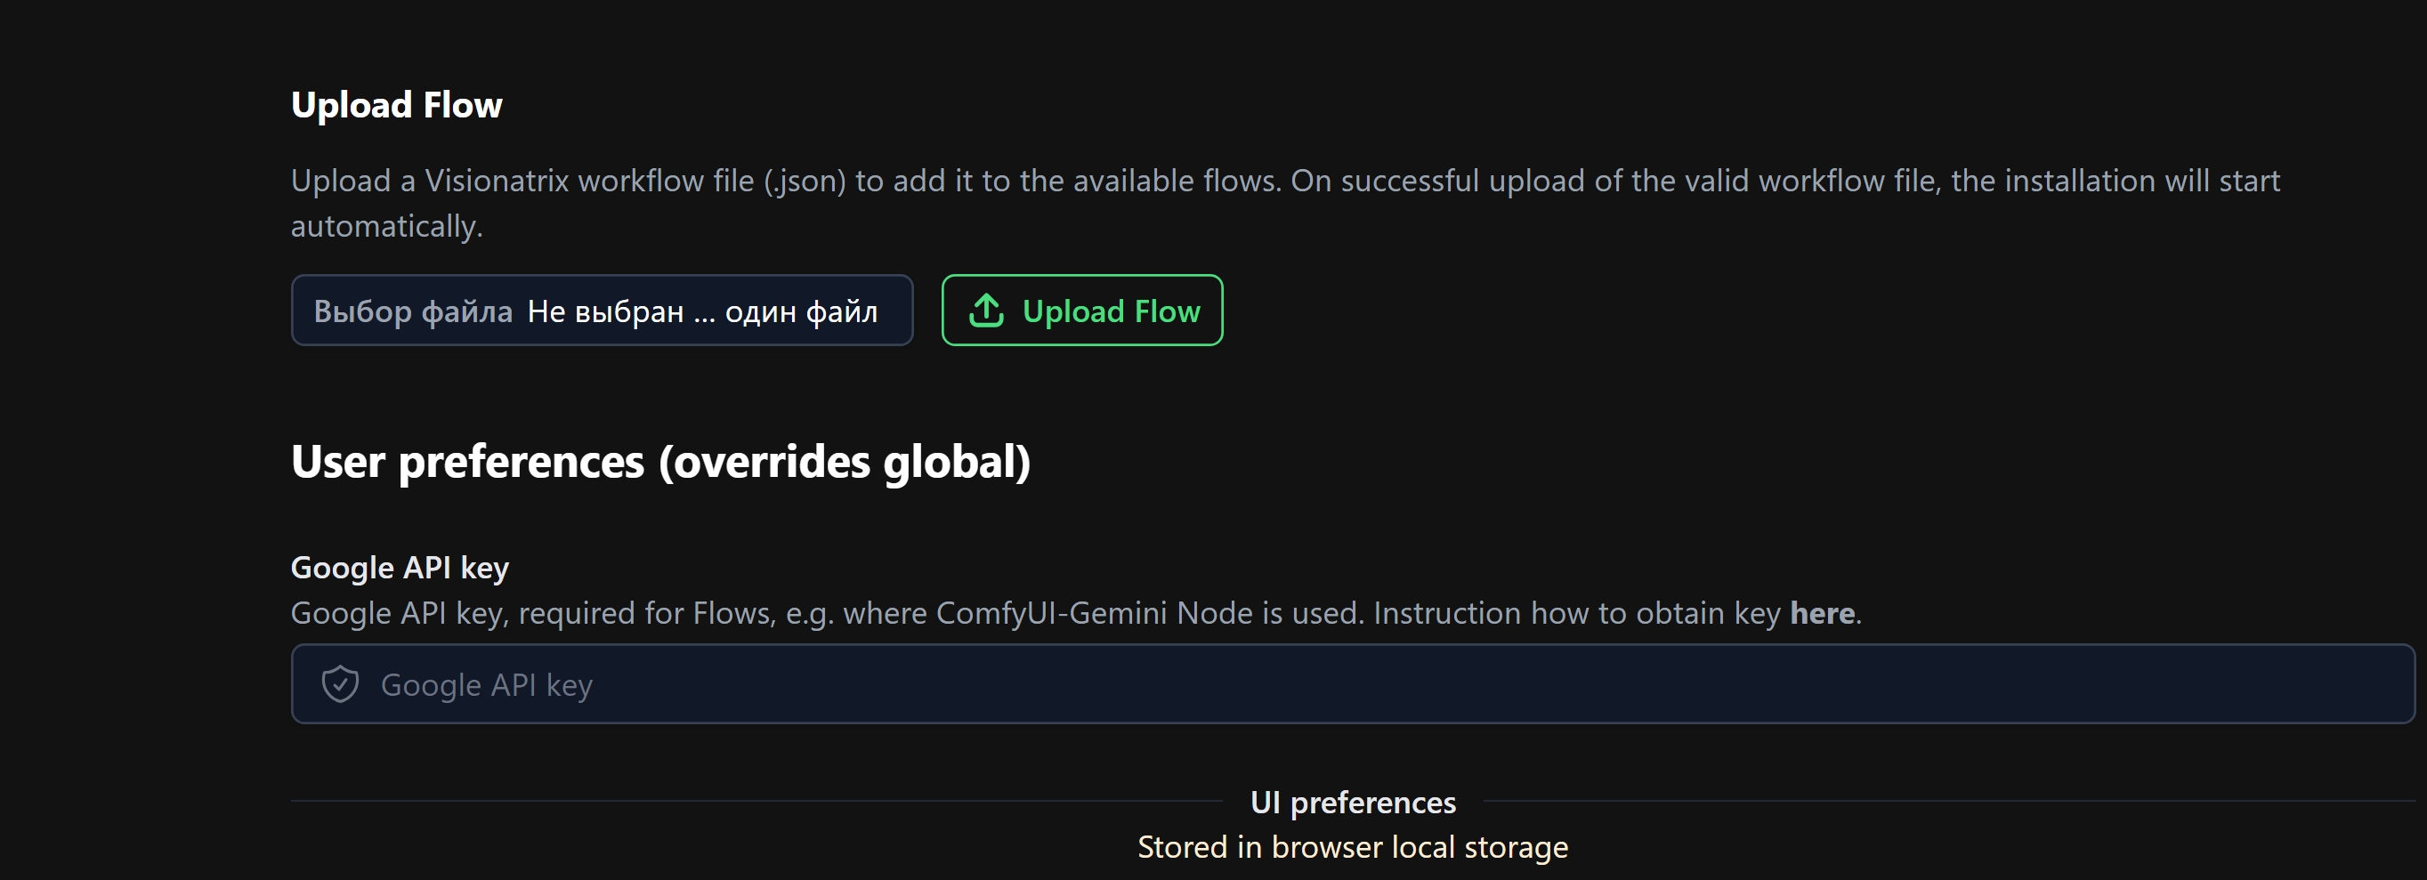Click the 'Не выбран ... один файл' text
The image size is (2427, 880).
(x=702, y=311)
